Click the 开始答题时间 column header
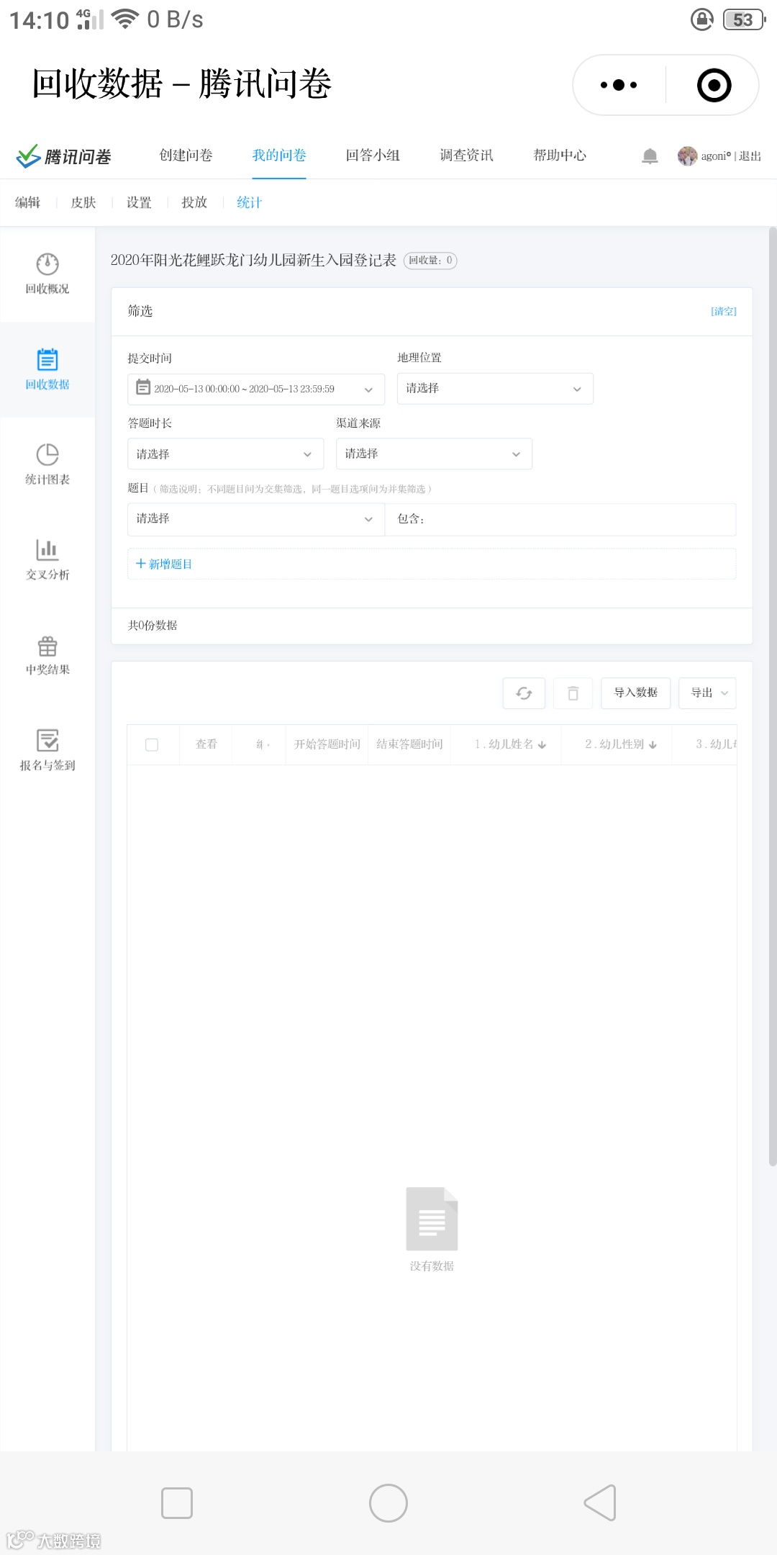 tap(327, 744)
